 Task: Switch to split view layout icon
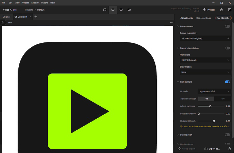tap(121, 10)
